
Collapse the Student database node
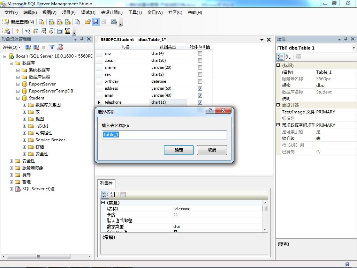pos(18,98)
